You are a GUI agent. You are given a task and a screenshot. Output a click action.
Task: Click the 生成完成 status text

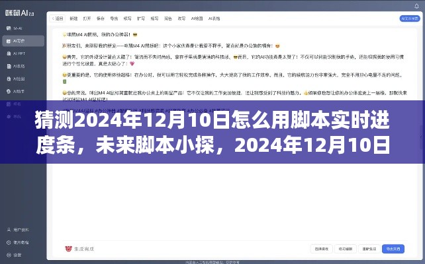[x=84, y=249]
